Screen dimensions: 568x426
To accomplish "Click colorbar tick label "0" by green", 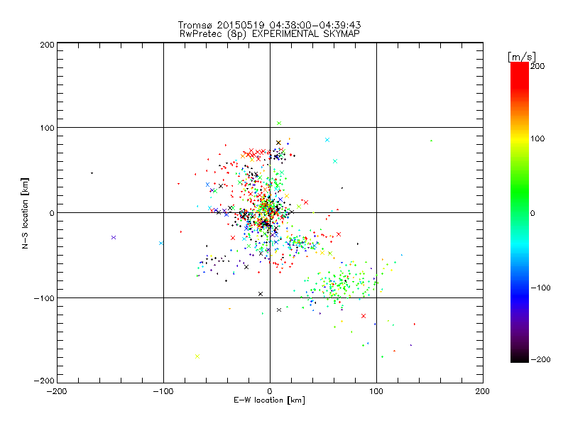I will click(532, 214).
